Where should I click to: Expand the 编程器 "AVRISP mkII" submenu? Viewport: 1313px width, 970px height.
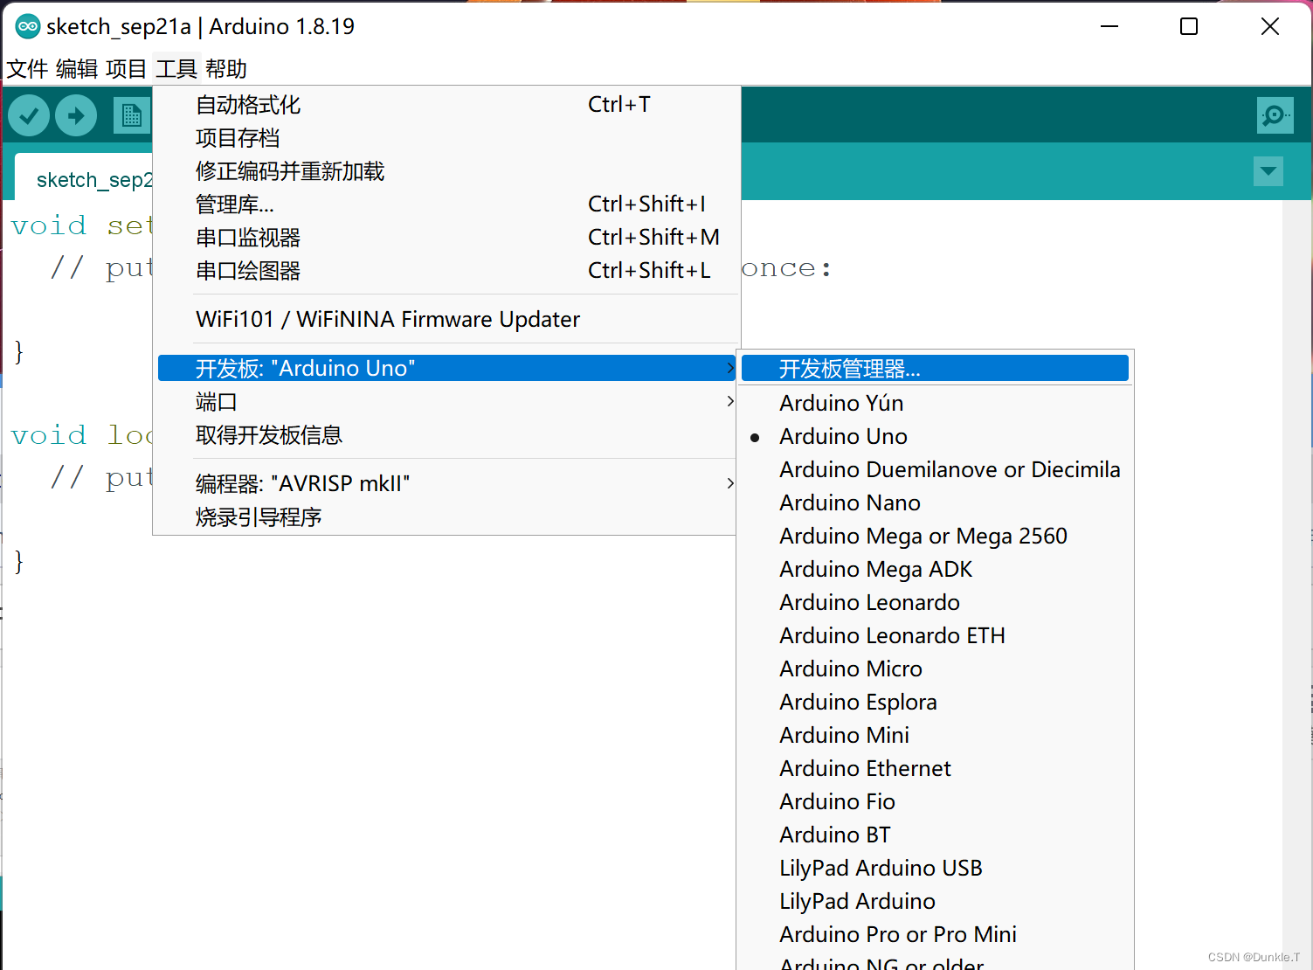pyautogui.click(x=447, y=483)
